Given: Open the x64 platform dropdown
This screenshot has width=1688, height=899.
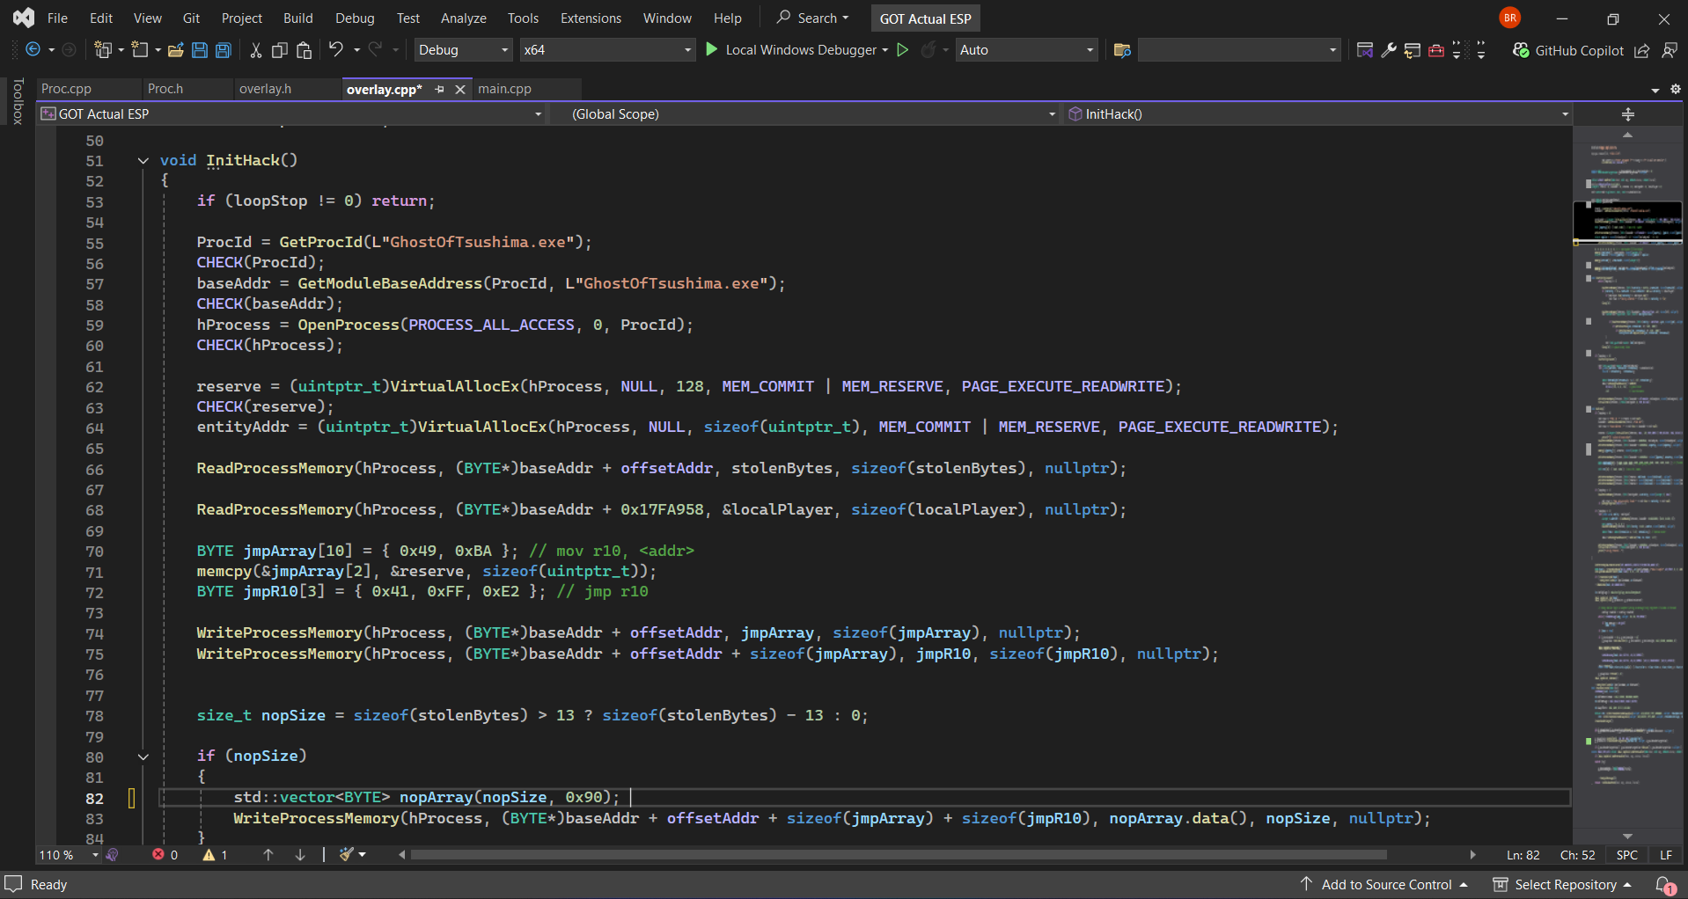Looking at the screenshot, I should tap(607, 50).
